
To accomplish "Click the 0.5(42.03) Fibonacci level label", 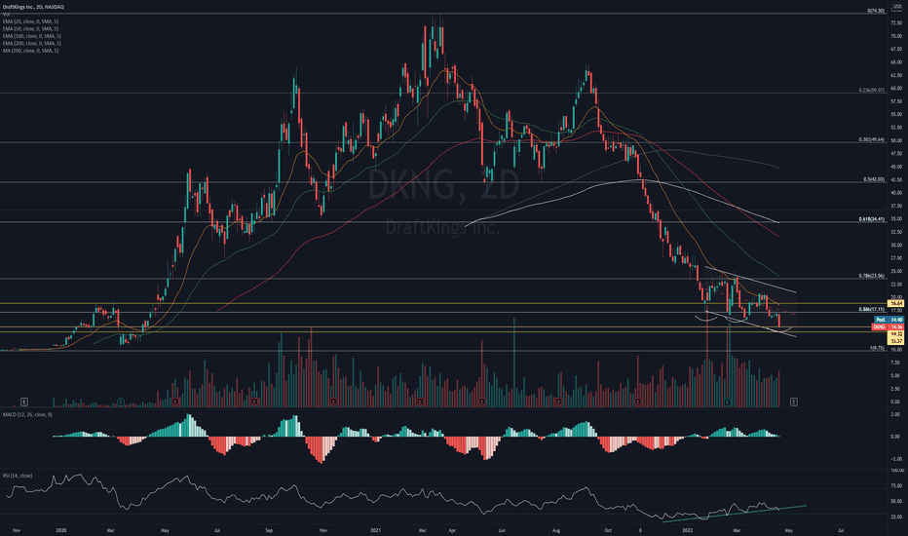I will tap(874, 179).
